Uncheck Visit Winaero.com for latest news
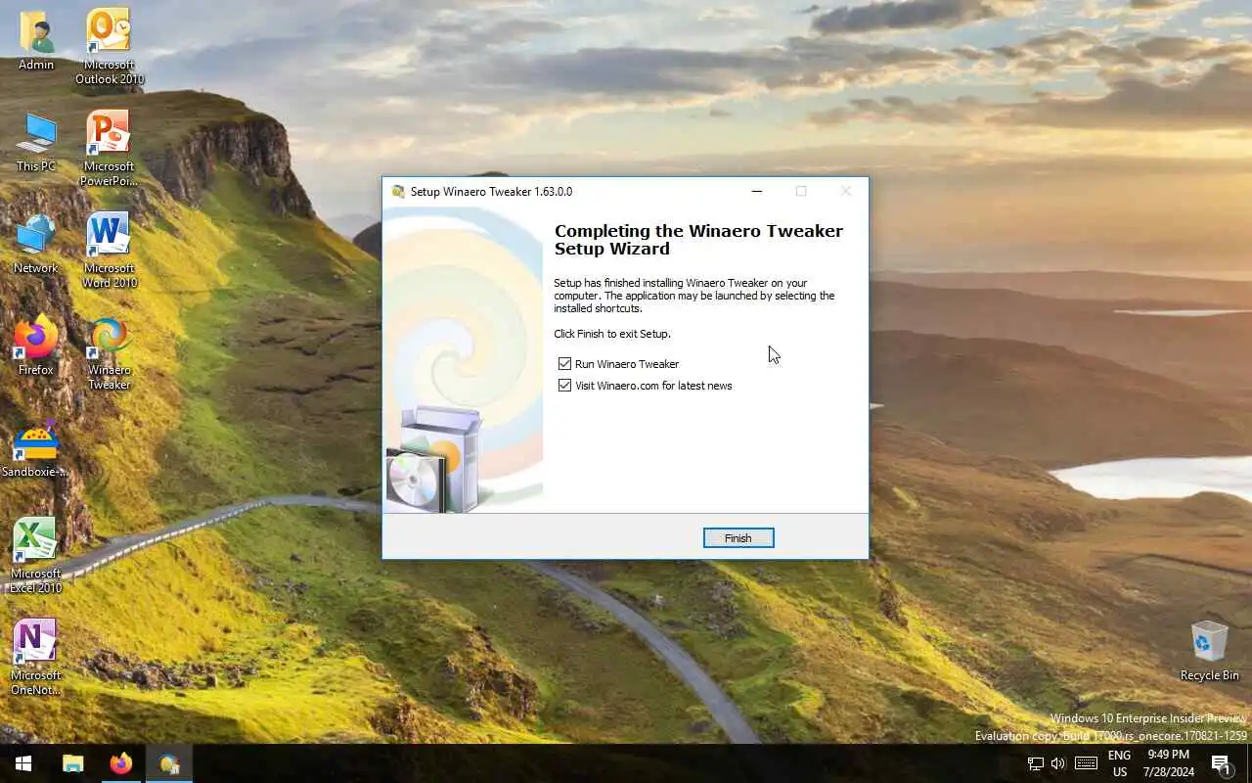This screenshot has height=783, width=1252. coord(564,386)
